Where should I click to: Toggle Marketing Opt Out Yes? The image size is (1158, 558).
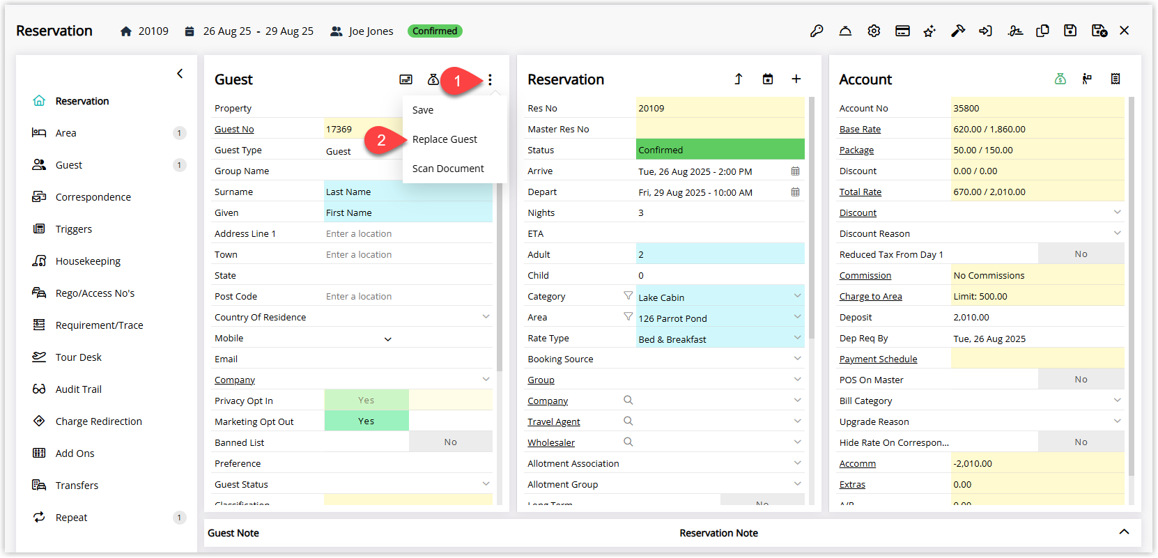tap(366, 421)
